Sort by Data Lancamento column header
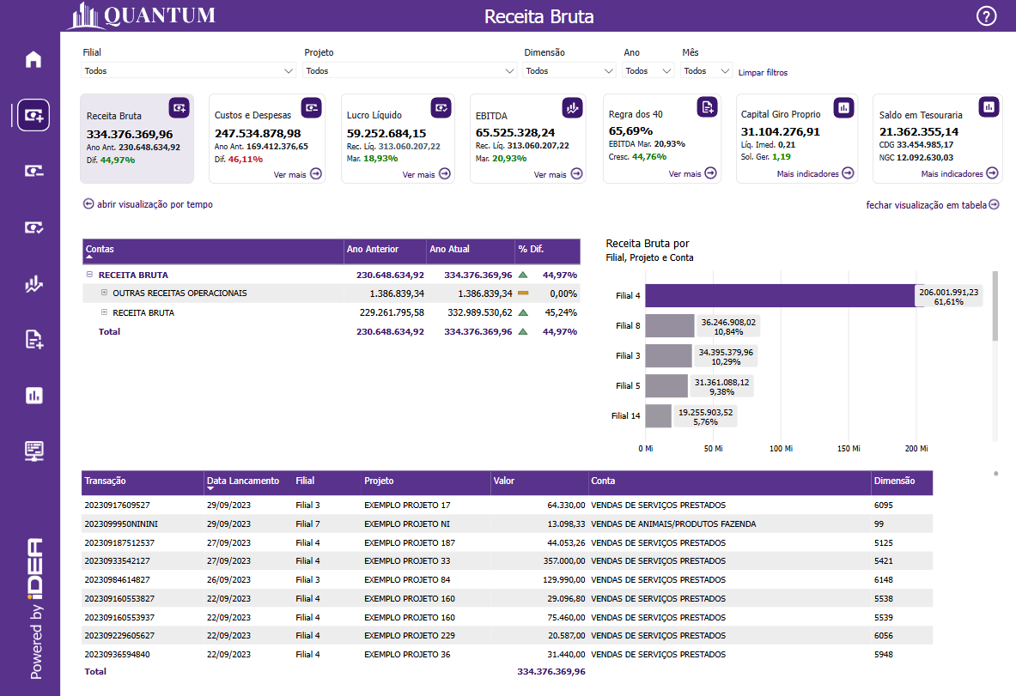The image size is (1016, 696). (x=242, y=481)
